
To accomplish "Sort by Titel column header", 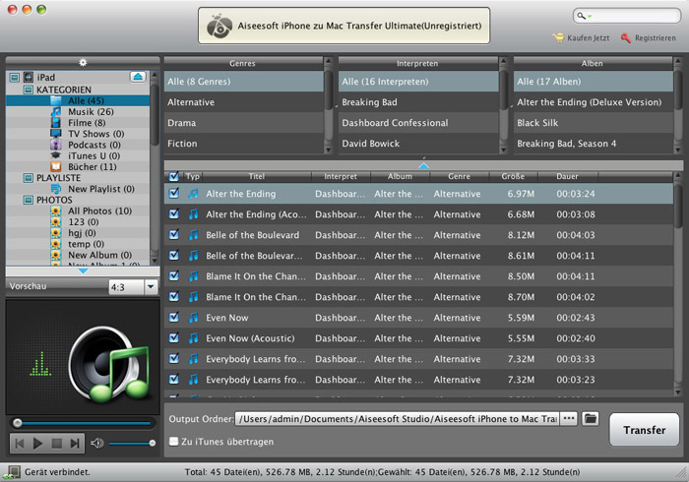I will click(256, 176).
